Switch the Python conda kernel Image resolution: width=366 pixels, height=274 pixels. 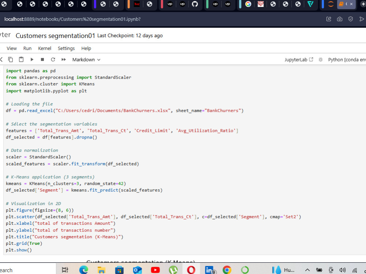pyautogui.click(x=347, y=60)
